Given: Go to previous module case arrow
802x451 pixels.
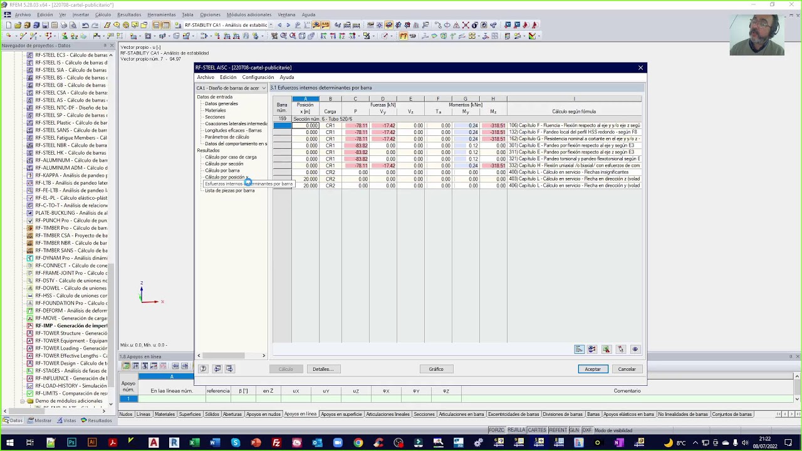Looking at the screenshot, I should (279, 25).
